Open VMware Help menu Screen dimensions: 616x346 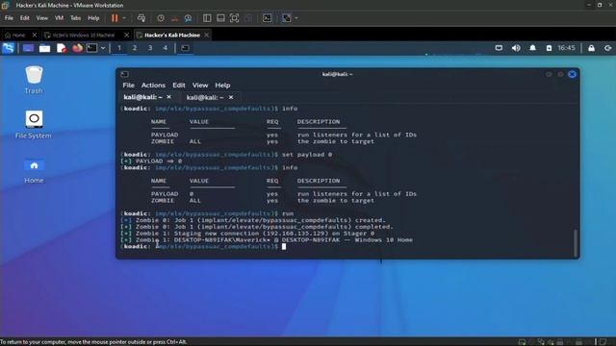(93, 18)
